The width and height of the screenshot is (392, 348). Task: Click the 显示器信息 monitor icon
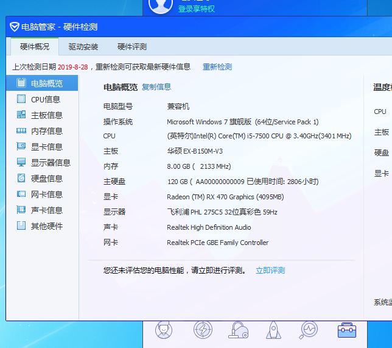tap(21, 162)
